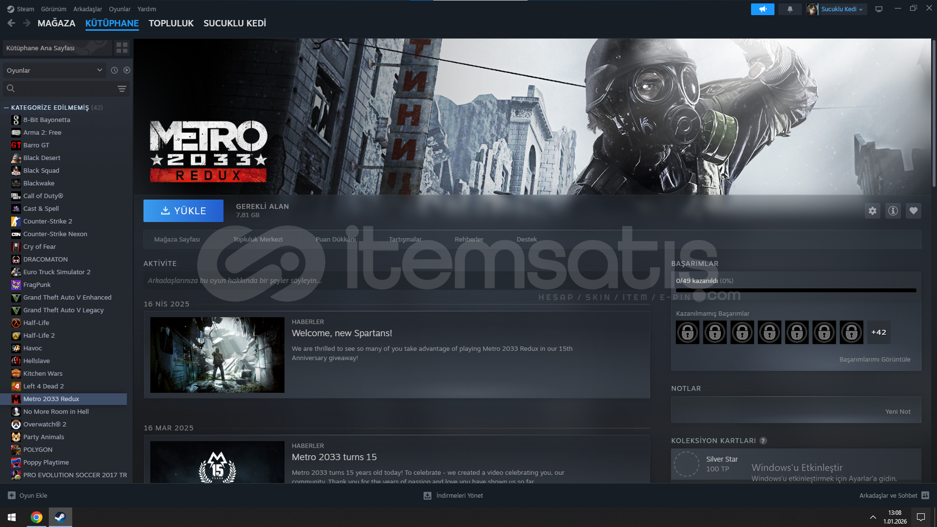This screenshot has width=937, height=527.
Task: Collapse the Kategorize Edilmemiş category
Action: coord(6,108)
